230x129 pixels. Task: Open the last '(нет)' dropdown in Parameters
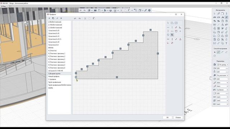click(x=222, y=104)
